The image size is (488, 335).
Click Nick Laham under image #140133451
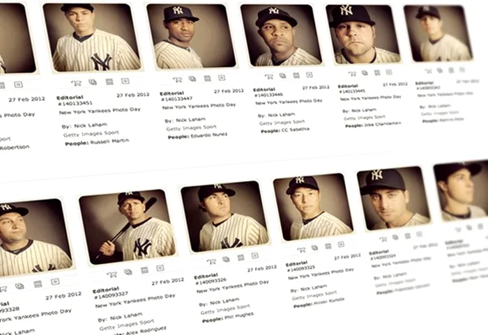point(91,125)
